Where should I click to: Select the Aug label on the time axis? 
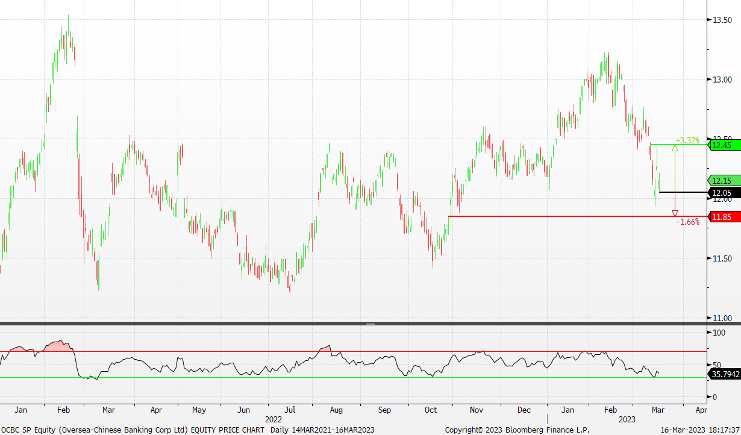coord(337,410)
